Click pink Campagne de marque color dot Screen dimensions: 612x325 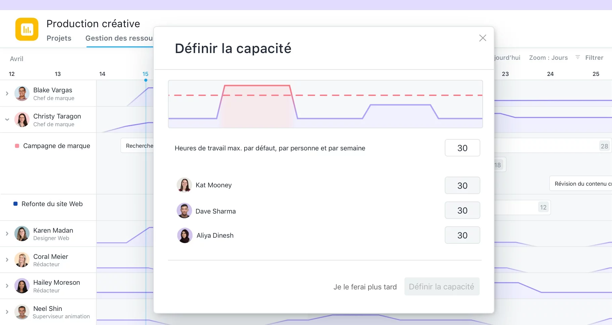click(17, 146)
